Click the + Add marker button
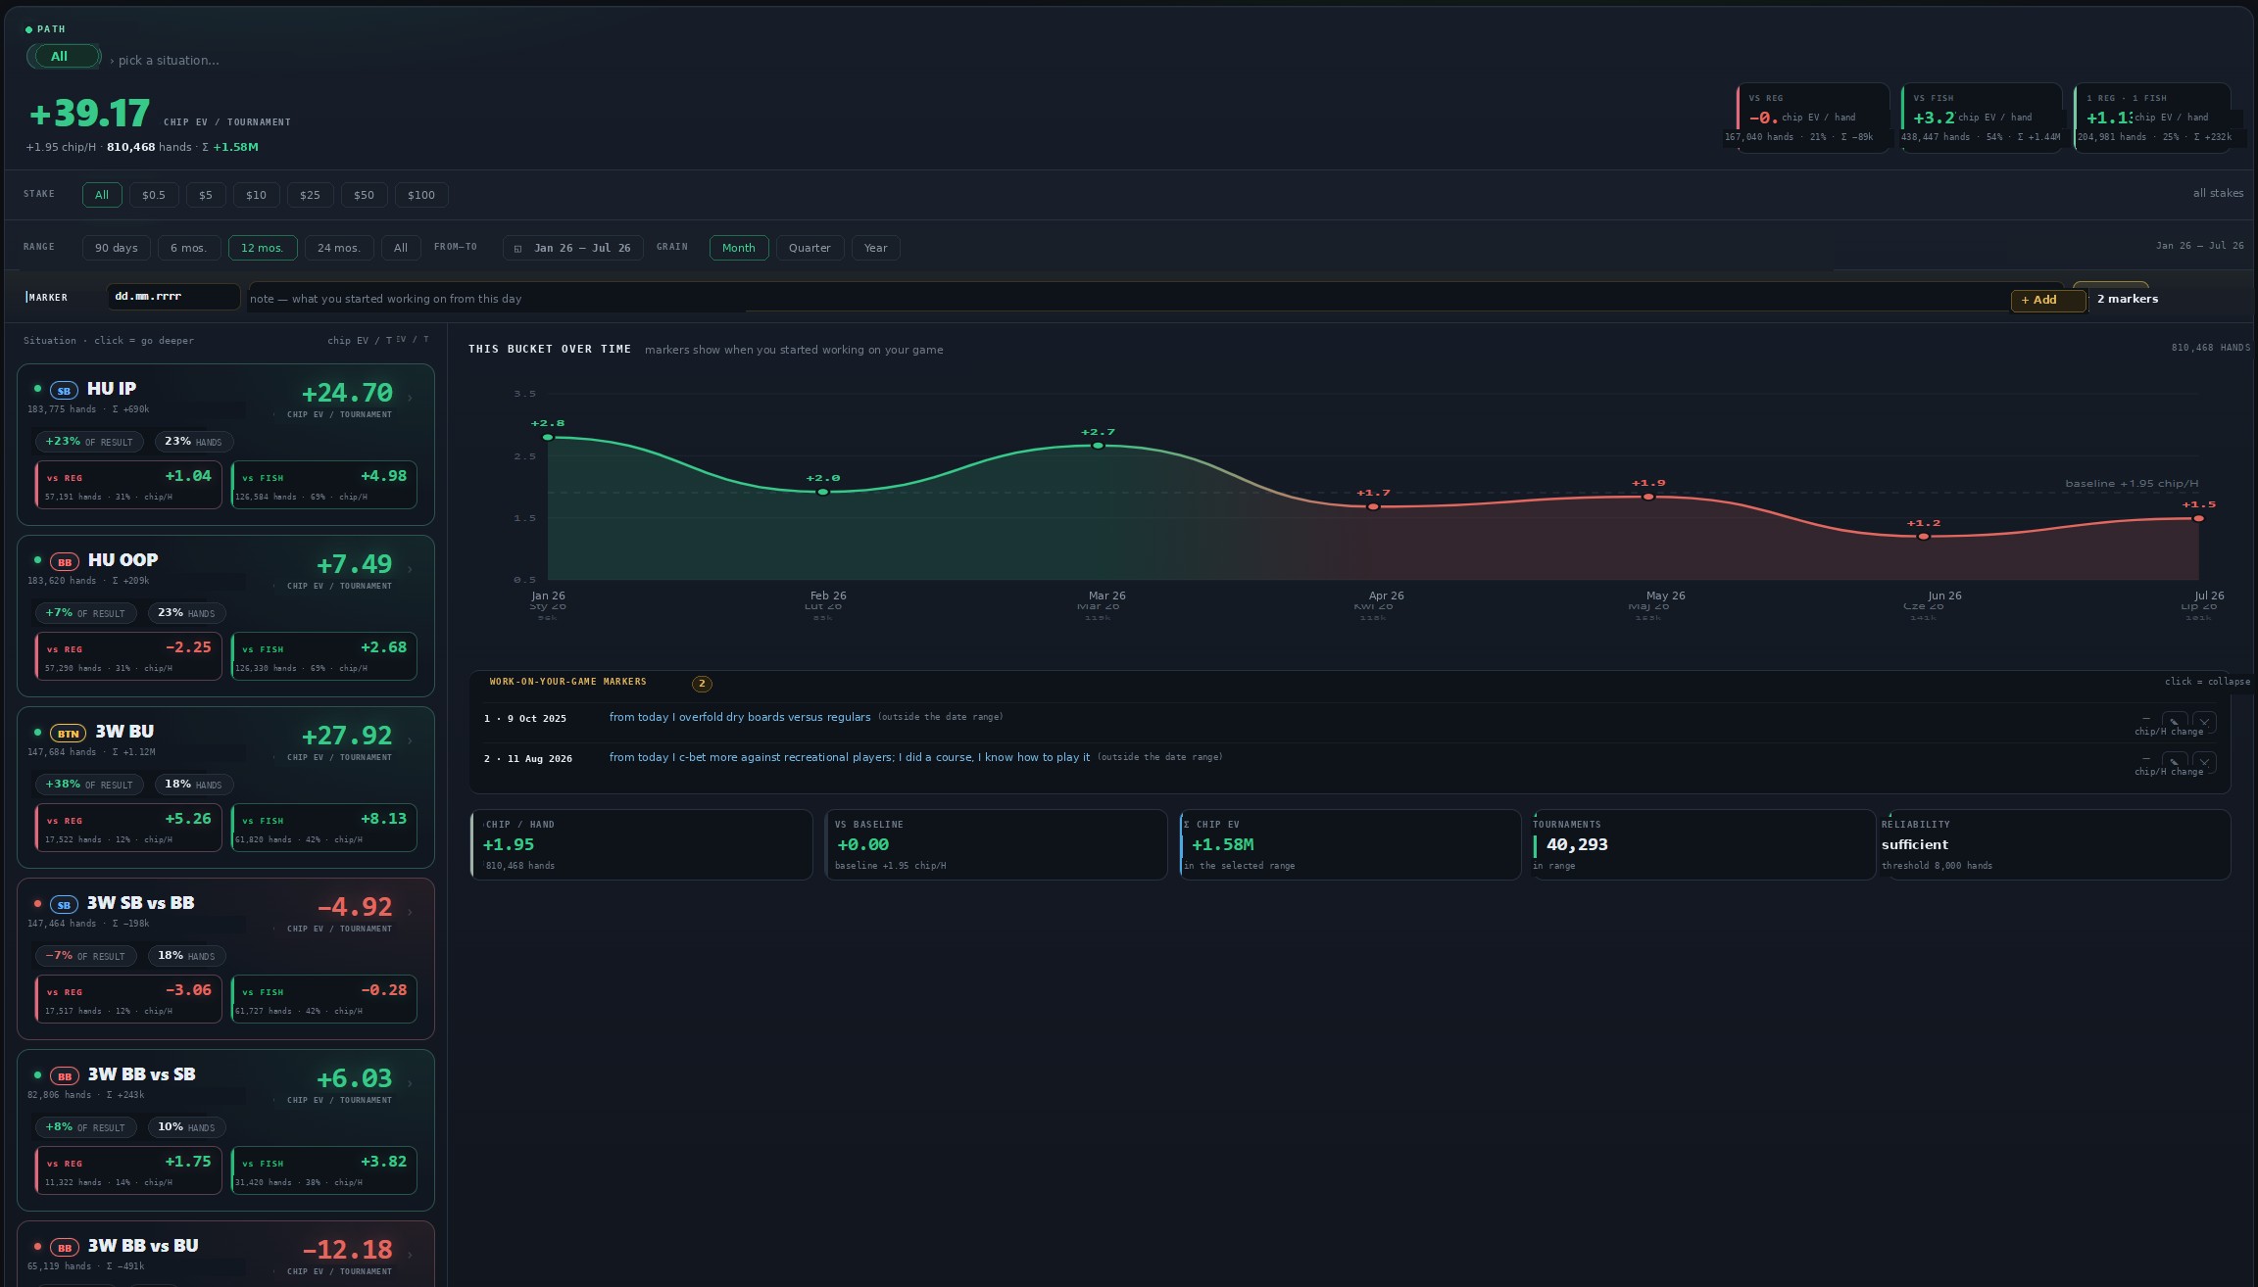 click(x=2047, y=301)
